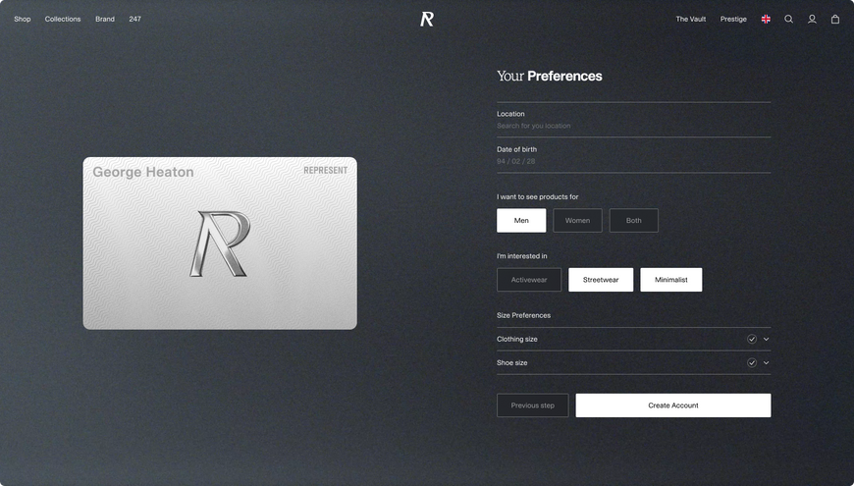Screen dimensions: 854x486
Task: Go home via the center R logo
Action: pos(427,19)
